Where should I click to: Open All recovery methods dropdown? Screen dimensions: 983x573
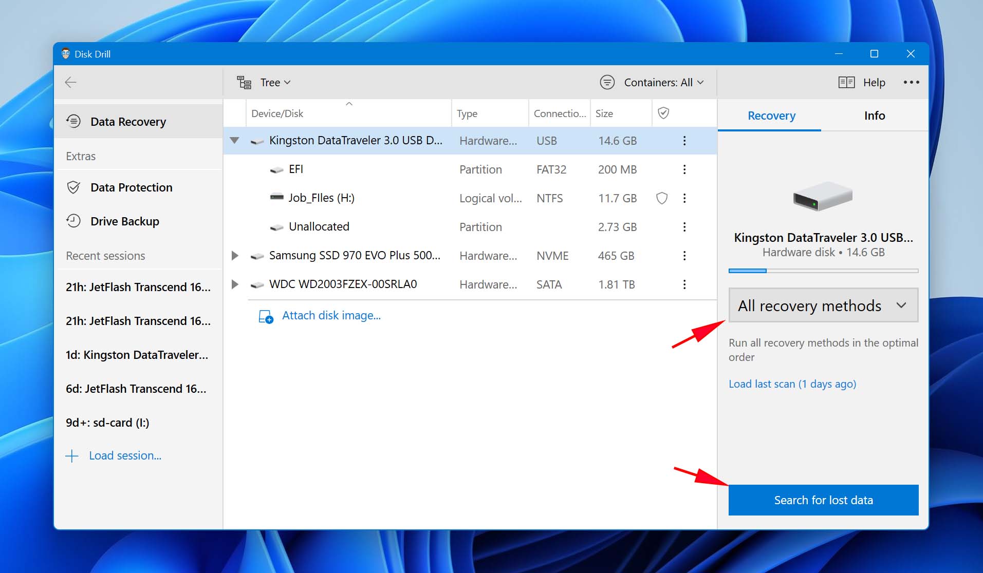pyautogui.click(x=823, y=305)
